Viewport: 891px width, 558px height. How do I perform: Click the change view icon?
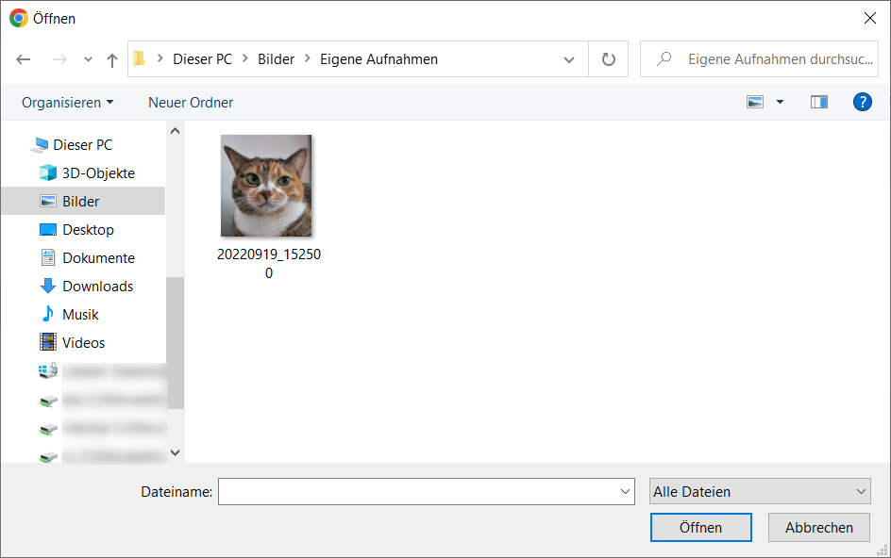tap(755, 102)
